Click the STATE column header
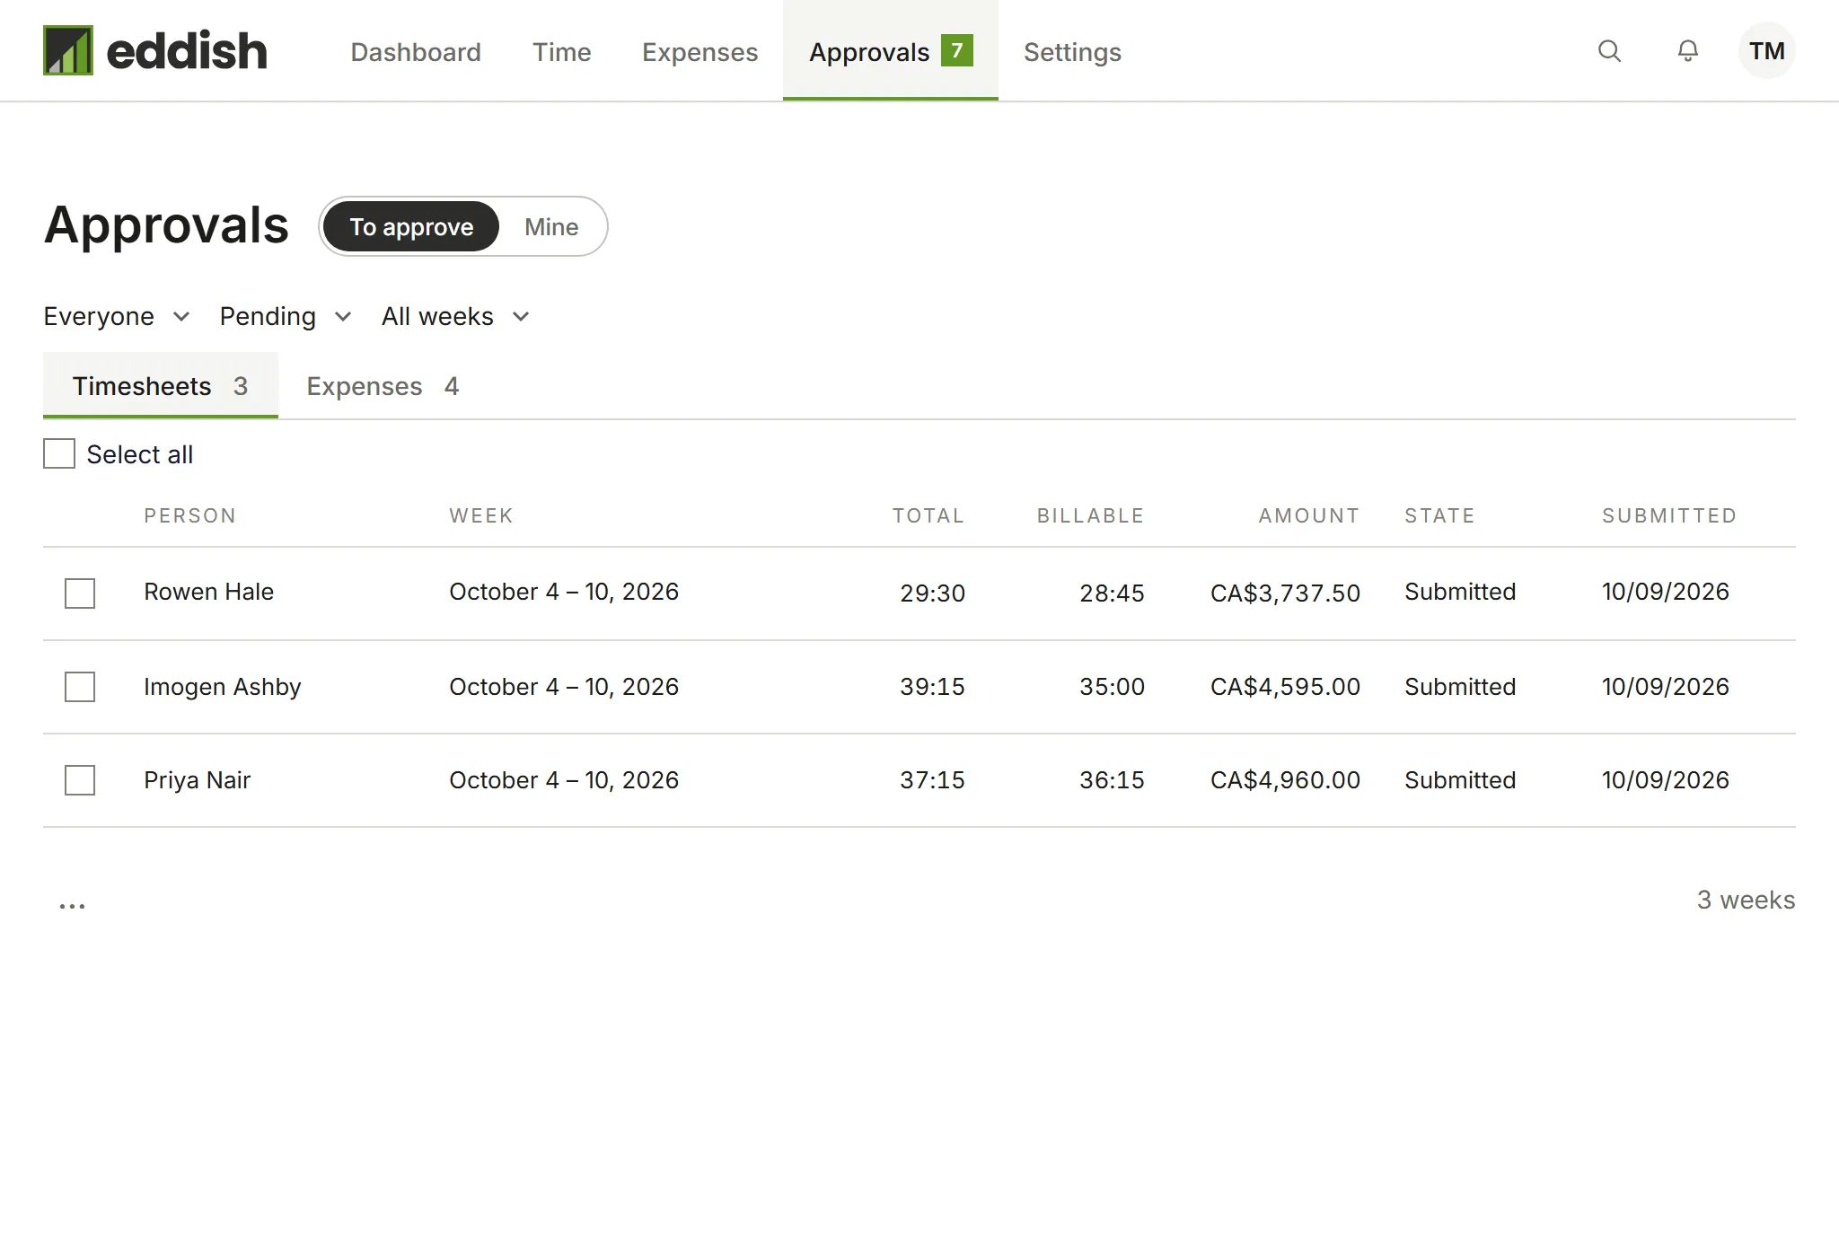Viewport: 1839px width, 1257px height. click(1440, 515)
